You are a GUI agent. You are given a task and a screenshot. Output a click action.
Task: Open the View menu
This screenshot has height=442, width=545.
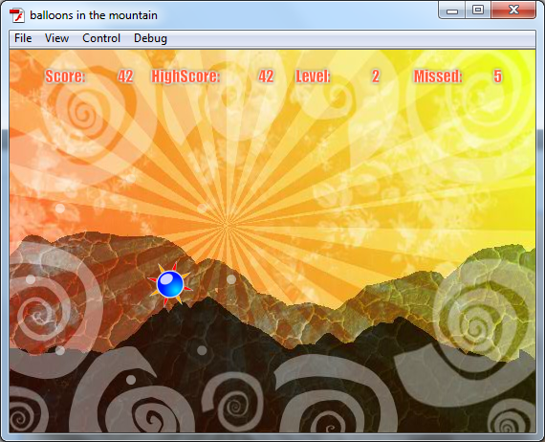[56, 38]
